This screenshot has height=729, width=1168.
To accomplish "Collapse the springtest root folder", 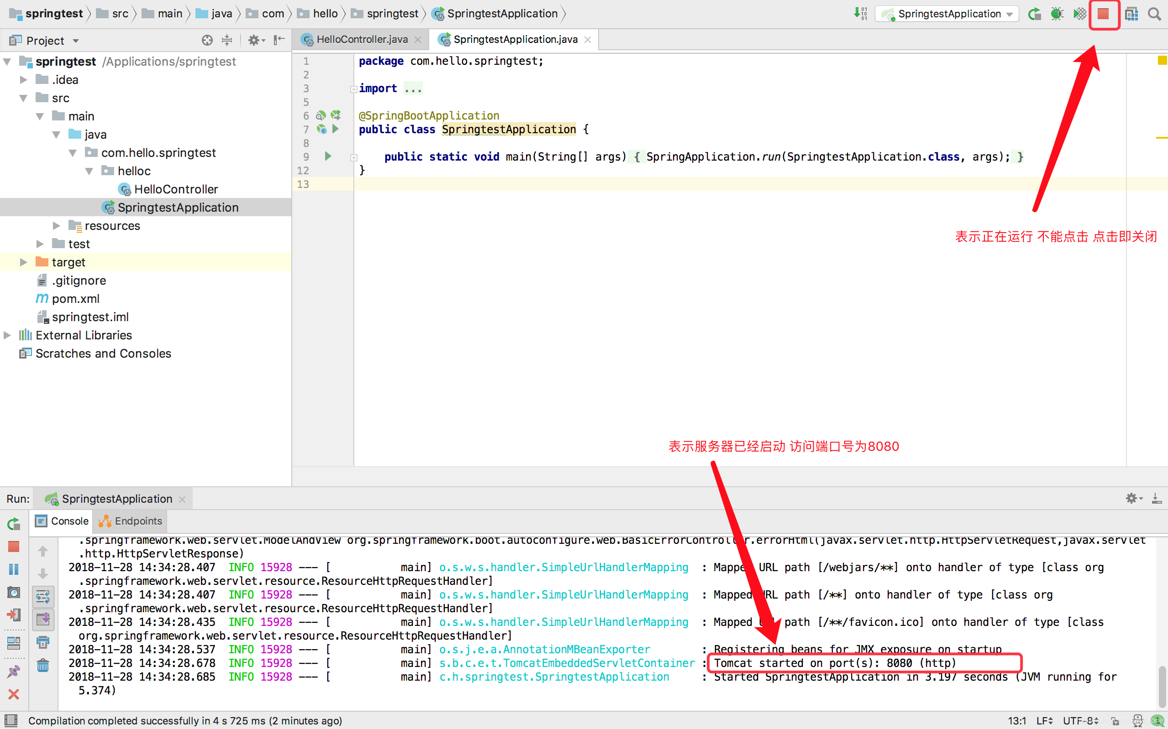I will tap(7, 62).
